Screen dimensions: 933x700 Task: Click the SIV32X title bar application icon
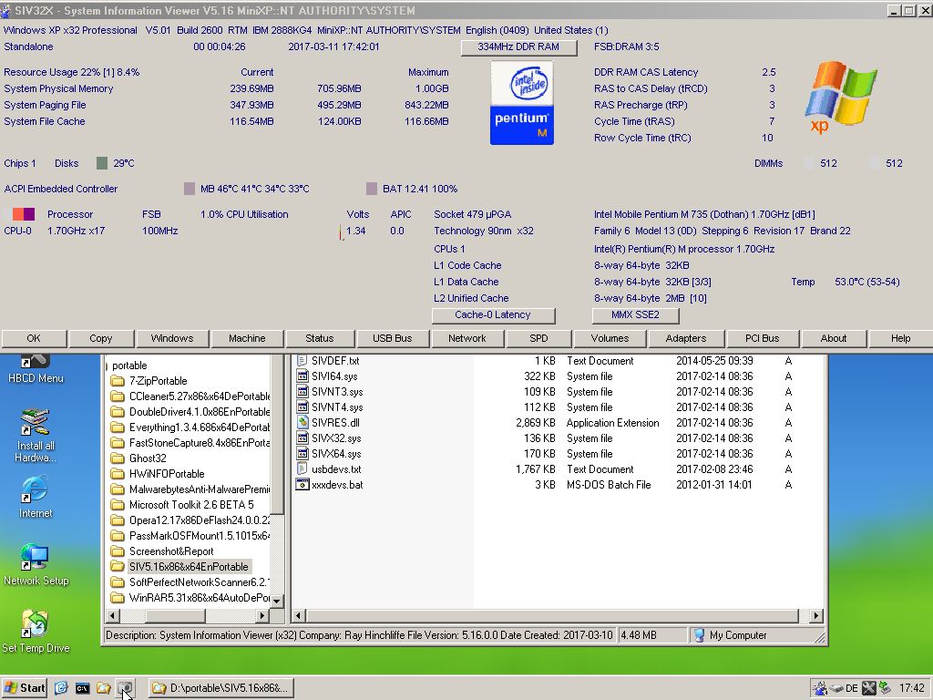(6, 10)
